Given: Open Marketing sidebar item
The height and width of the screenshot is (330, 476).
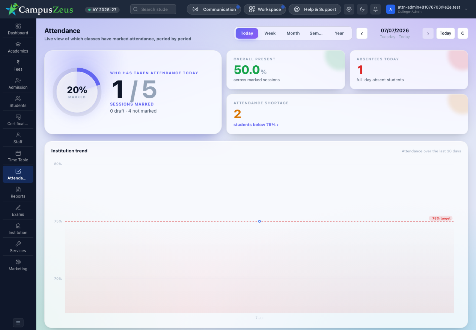Looking at the screenshot, I should (18, 265).
